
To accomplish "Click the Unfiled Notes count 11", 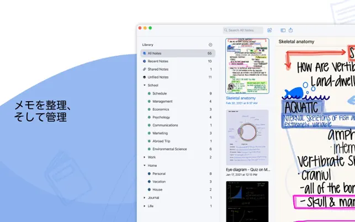I will (x=210, y=77).
